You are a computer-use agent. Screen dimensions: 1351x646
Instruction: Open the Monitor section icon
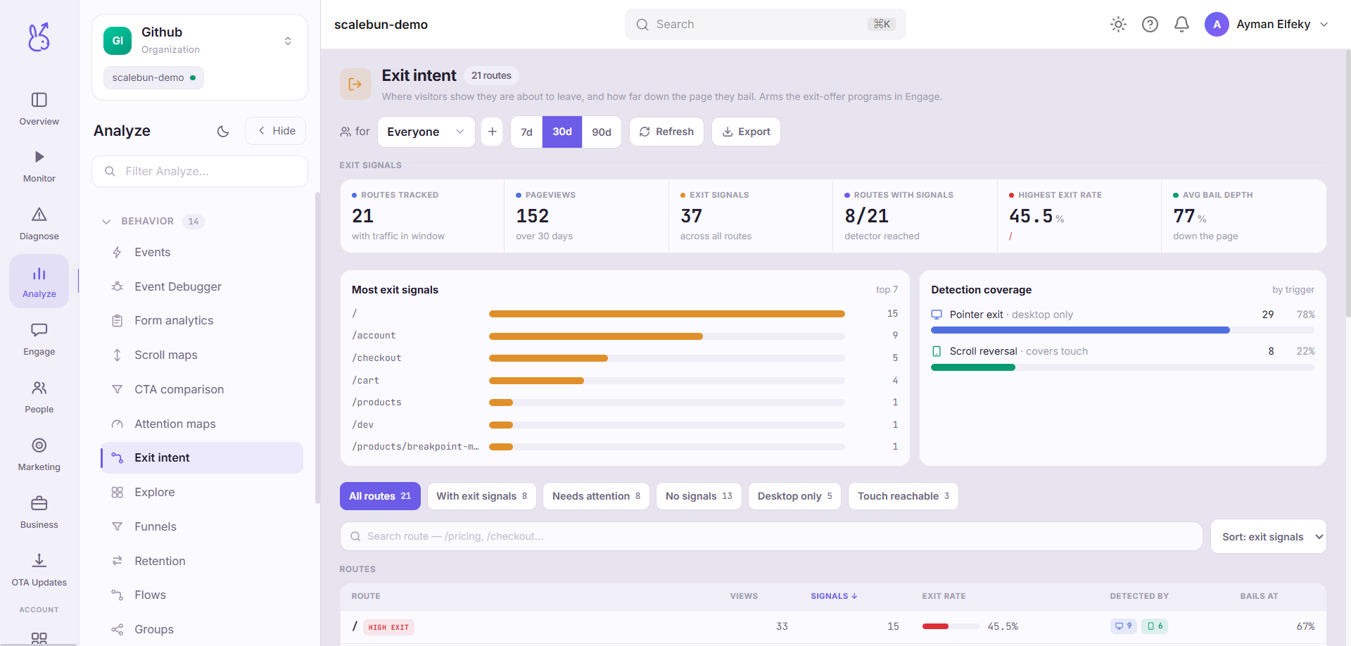pos(39,157)
